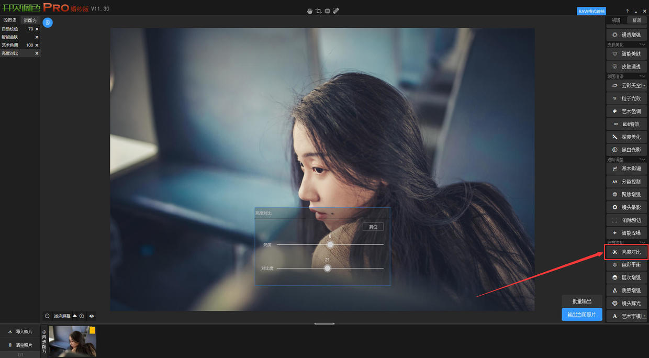Click the ruler straighten tool icon
The width and height of the screenshot is (649, 358).
[x=336, y=11]
